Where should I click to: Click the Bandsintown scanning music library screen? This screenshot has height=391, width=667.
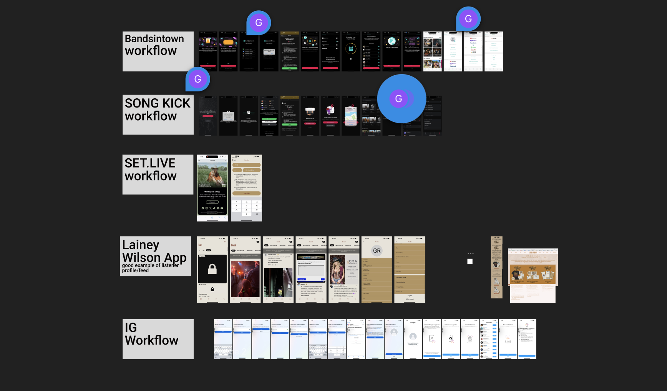(x=351, y=51)
